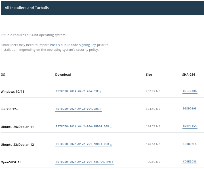Viewport: 204px width, 169px height.
Task: Download the OpenSUSE 15 RPM installer
Action: (x=85, y=162)
